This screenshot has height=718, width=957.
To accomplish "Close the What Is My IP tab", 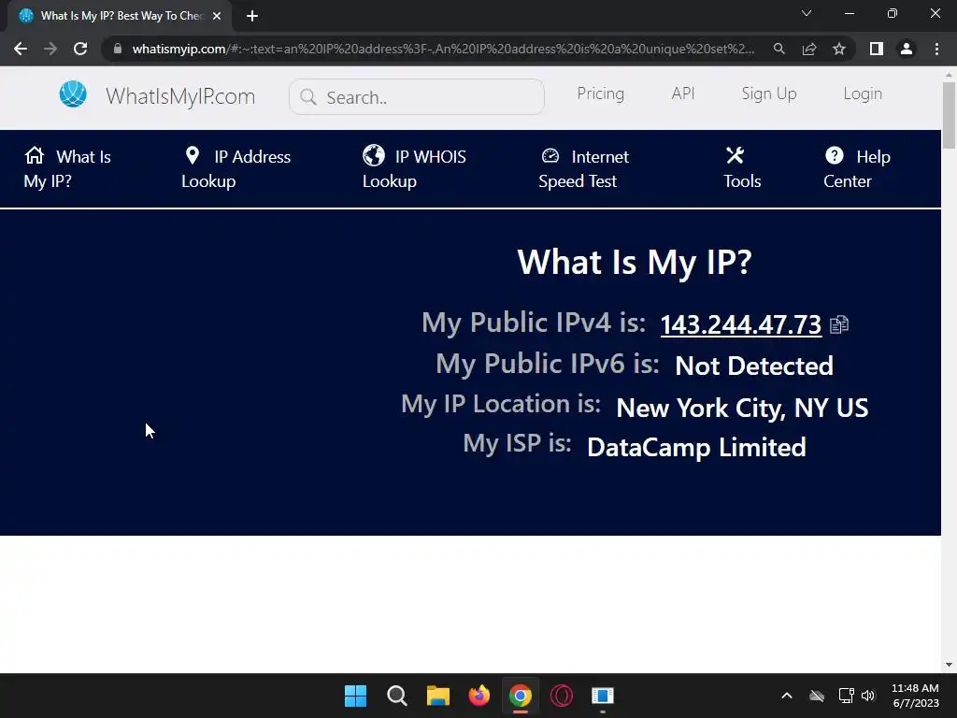I will 217,16.
